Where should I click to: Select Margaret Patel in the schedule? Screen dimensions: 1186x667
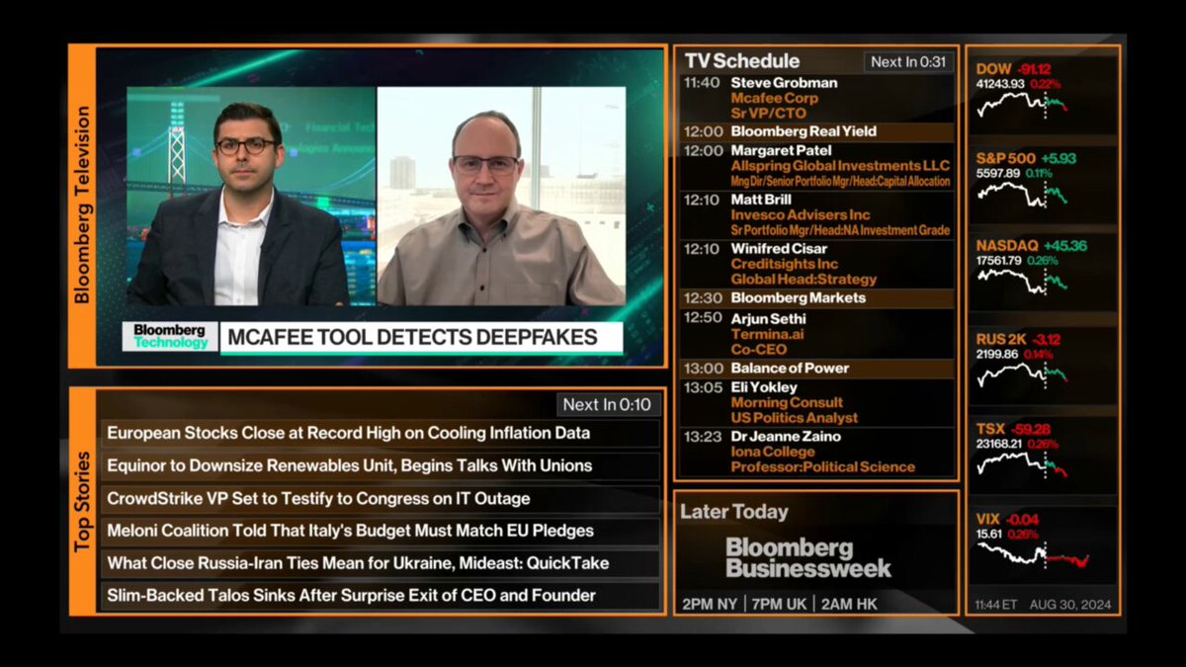point(781,150)
